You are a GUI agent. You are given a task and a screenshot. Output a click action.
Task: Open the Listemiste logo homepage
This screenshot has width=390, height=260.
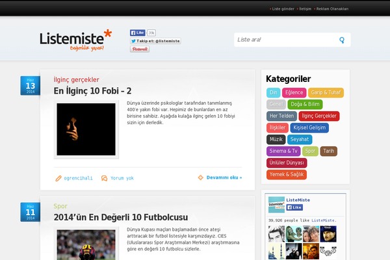click(x=75, y=40)
